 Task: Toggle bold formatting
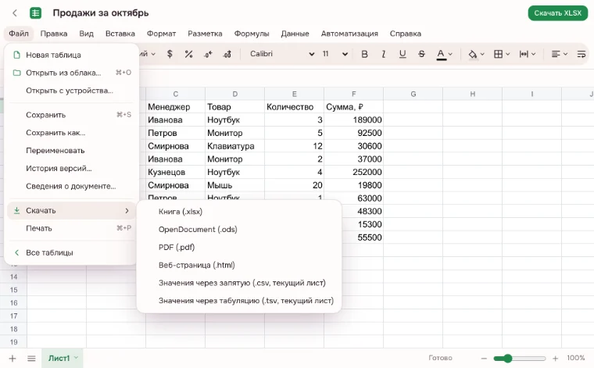tap(364, 54)
